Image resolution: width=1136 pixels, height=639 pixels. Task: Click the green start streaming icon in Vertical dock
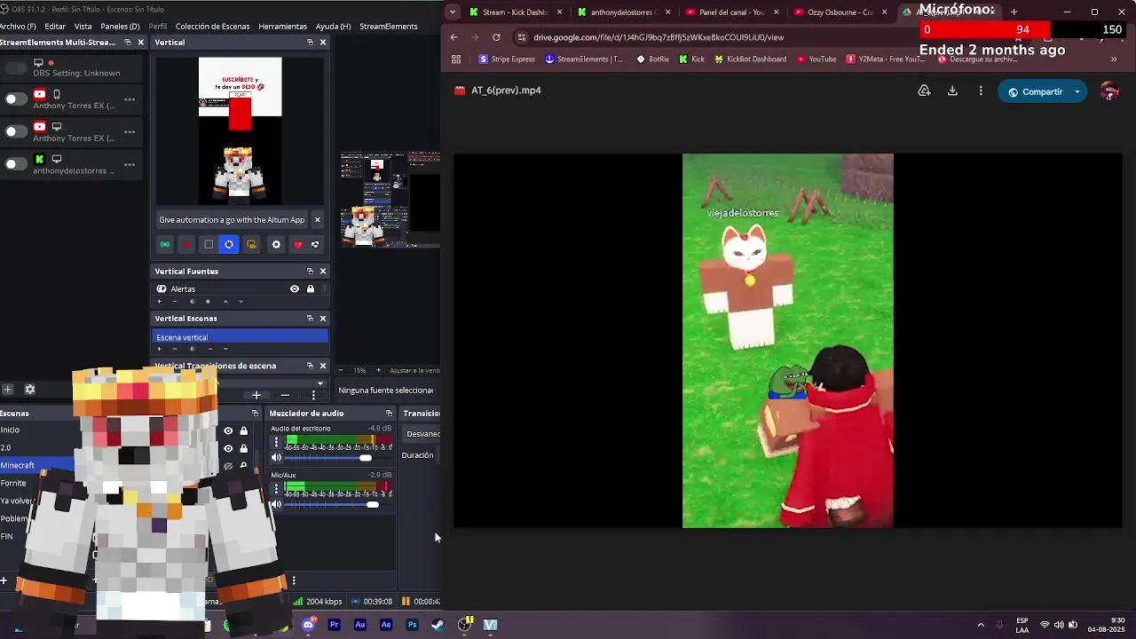pyautogui.click(x=165, y=244)
